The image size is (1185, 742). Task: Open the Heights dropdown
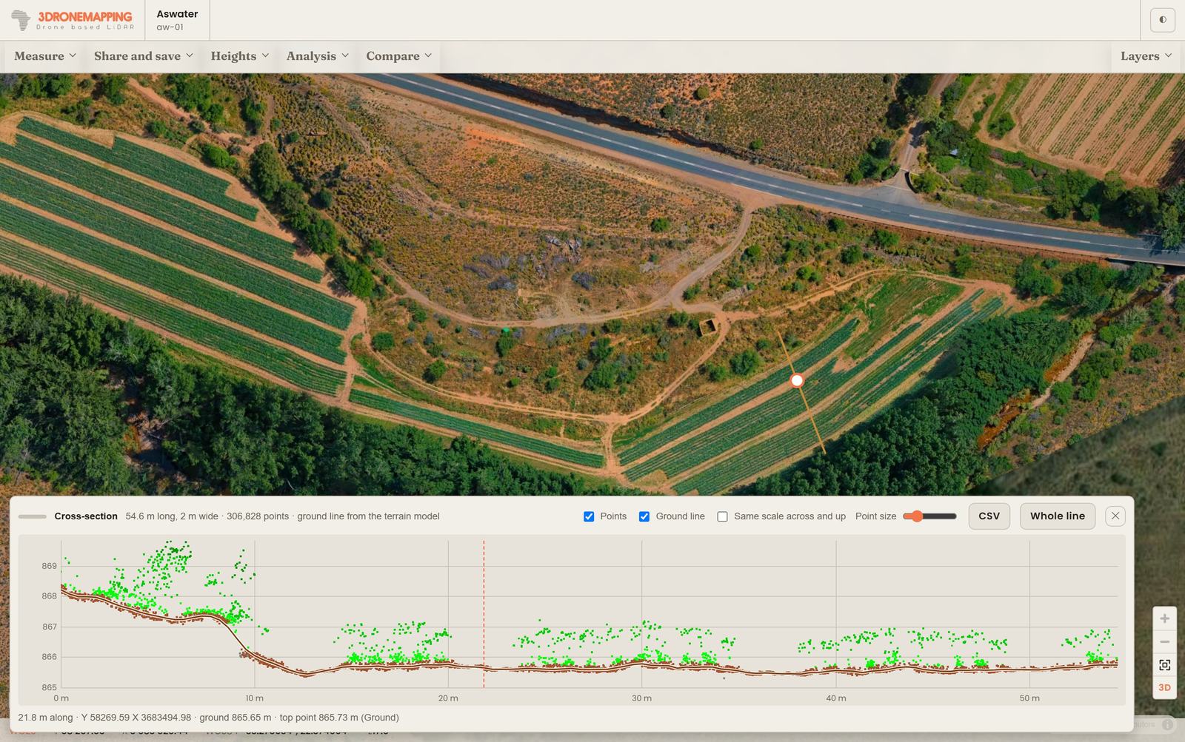(240, 56)
